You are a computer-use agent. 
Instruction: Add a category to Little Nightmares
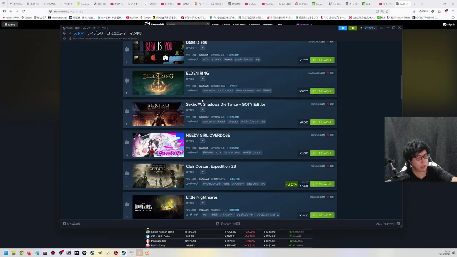(202, 203)
